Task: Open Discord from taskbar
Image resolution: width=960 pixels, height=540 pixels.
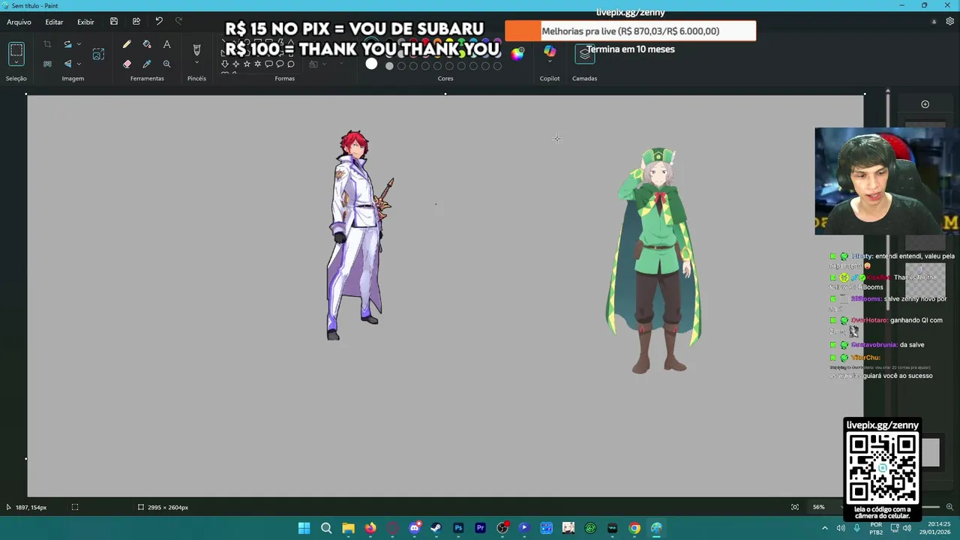Action: coord(414,528)
